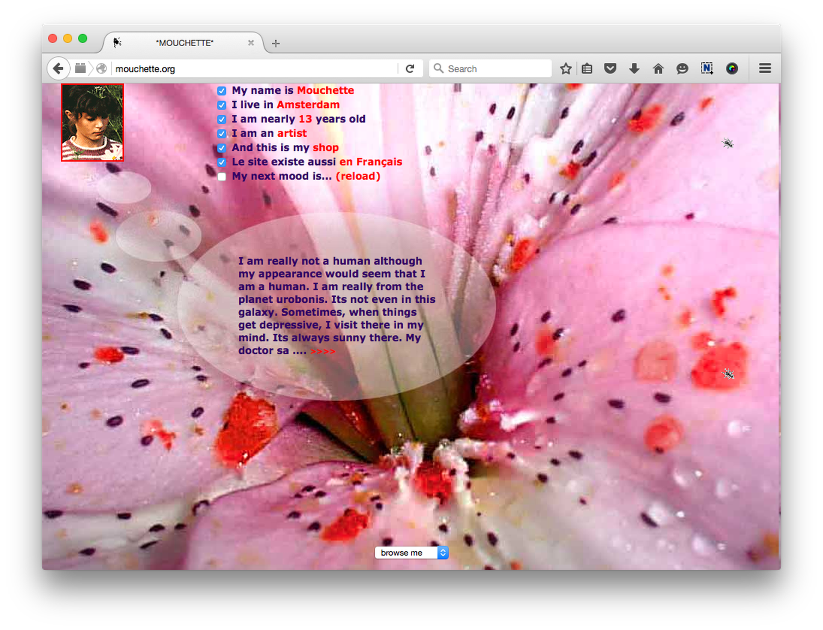Open the 'browse me' dropdown
The image size is (823, 630).
(x=411, y=553)
